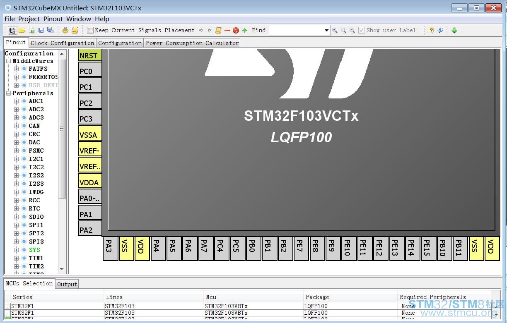Select the TIM1 entry in peripherals tree
The height and width of the screenshot is (323, 507).
pos(36,258)
